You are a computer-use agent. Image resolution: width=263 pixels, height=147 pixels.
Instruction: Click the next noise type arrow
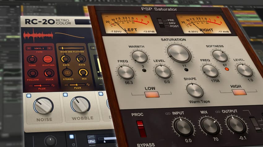tap(50, 48)
